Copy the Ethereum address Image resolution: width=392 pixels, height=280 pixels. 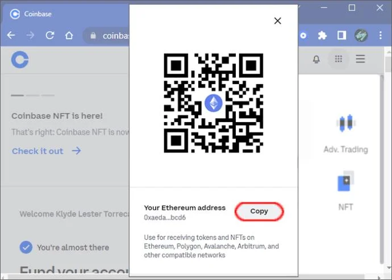coord(259,211)
